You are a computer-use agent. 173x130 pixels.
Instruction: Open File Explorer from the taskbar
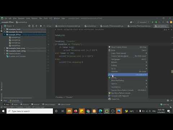[x=69, y=111]
